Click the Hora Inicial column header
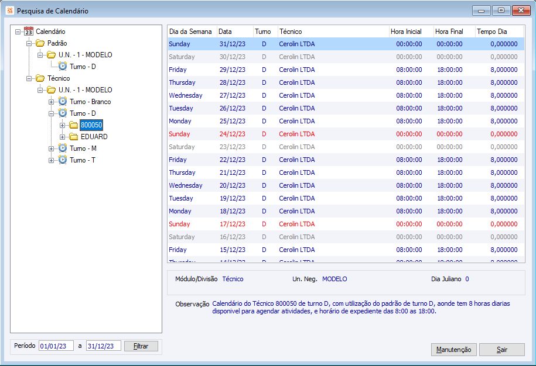This screenshot has width=536, height=366. click(412, 32)
